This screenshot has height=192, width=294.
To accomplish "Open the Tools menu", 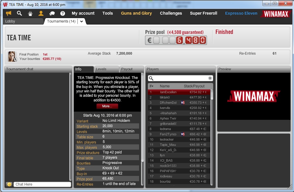I will point(108,13).
